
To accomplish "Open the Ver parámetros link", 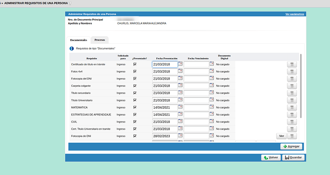I will tap(295, 14).
